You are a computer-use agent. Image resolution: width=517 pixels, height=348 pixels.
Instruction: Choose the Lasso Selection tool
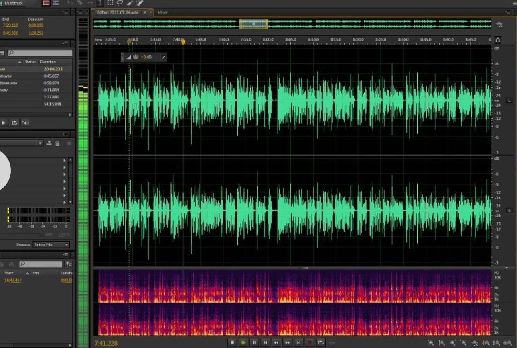click(x=120, y=3)
